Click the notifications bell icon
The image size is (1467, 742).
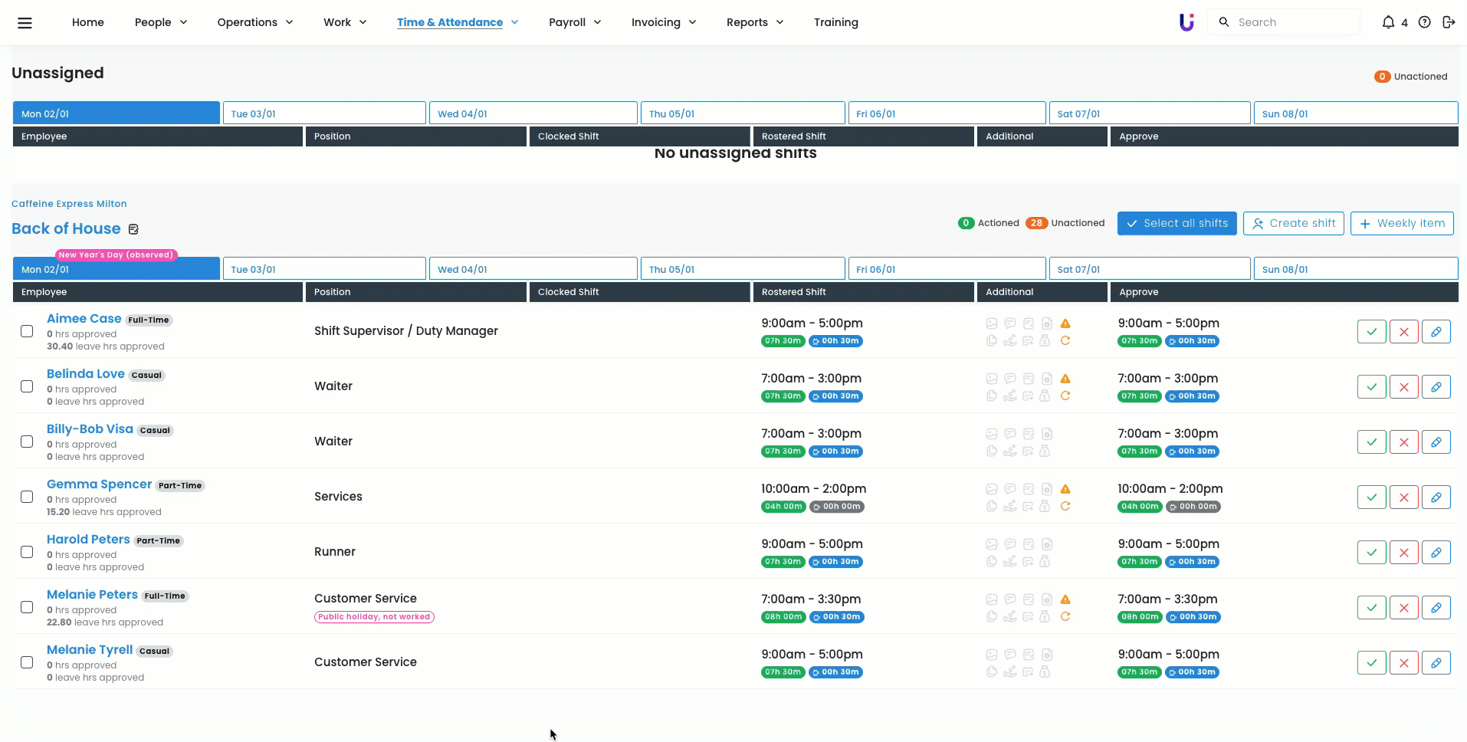[x=1388, y=22]
